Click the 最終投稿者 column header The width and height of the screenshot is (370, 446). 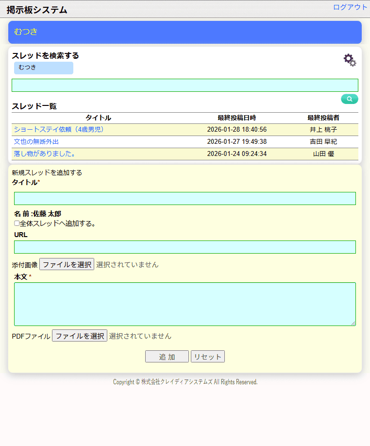tap(323, 118)
